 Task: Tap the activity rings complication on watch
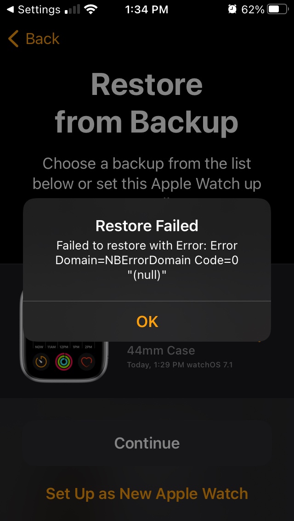[64, 361]
